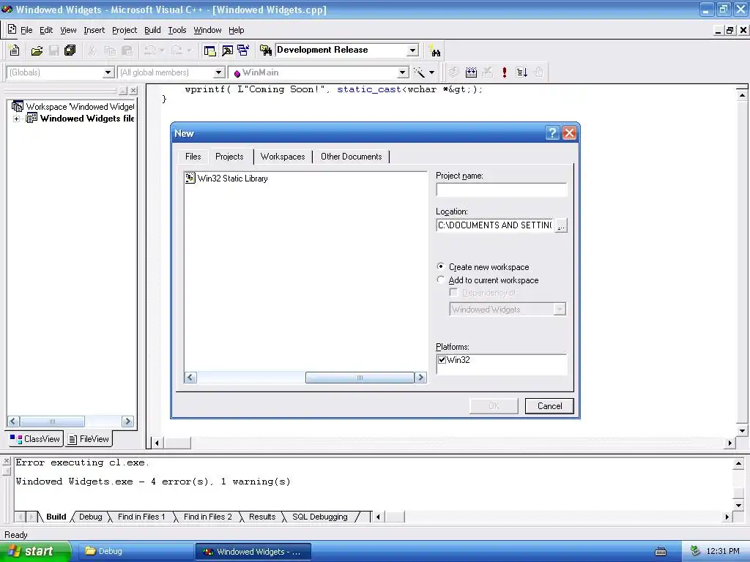Image resolution: width=750 pixels, height=562 pixels.
Task: Click the Build toolbar icon
Action: [x=471, y=72]
